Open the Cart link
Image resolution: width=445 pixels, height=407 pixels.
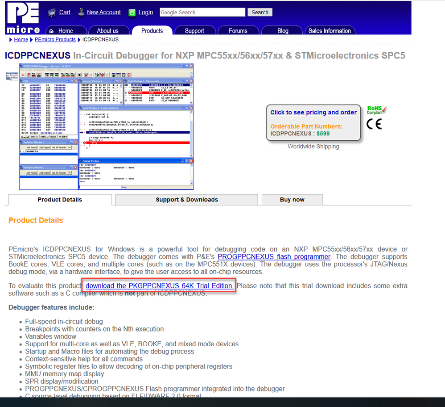65,12
